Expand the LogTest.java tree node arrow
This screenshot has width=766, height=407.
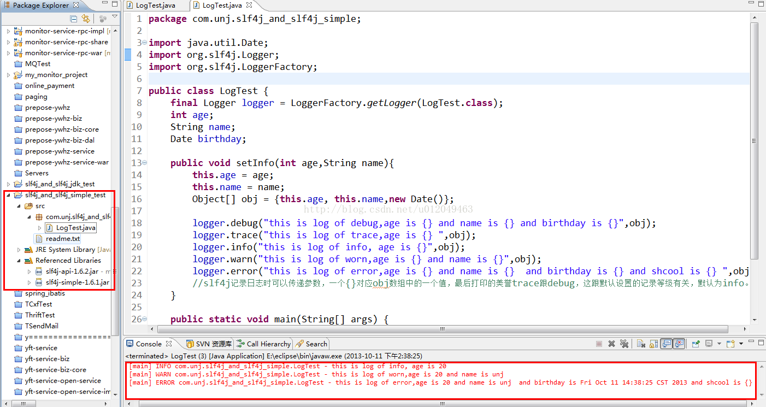pyautogui.click(x=39, y=228)
